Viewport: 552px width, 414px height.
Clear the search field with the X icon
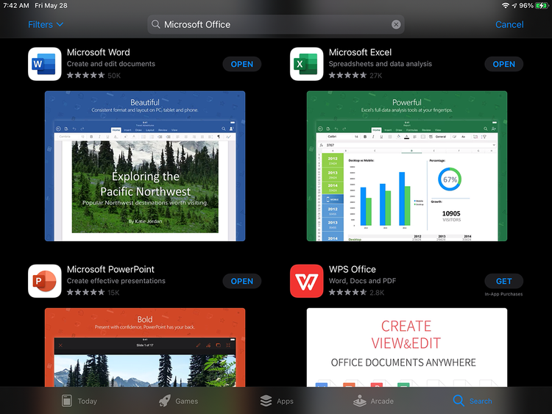396,24
